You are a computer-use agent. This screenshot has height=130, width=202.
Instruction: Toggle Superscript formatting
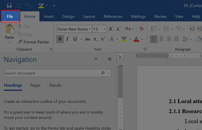(103, 39)
